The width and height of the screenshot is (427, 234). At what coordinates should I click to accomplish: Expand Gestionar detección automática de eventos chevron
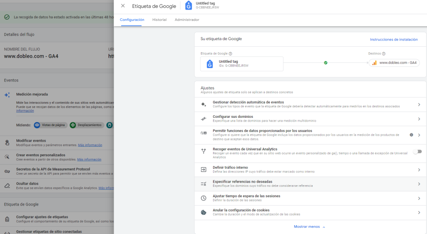click(419, 104)
